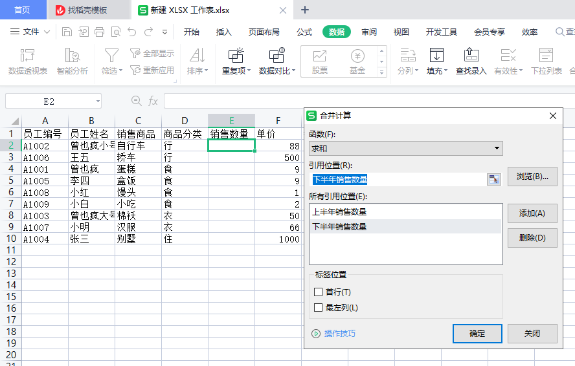Click the range selector icon in 引用位置
The height and width of the screenshot is (366, 575).
493,180
